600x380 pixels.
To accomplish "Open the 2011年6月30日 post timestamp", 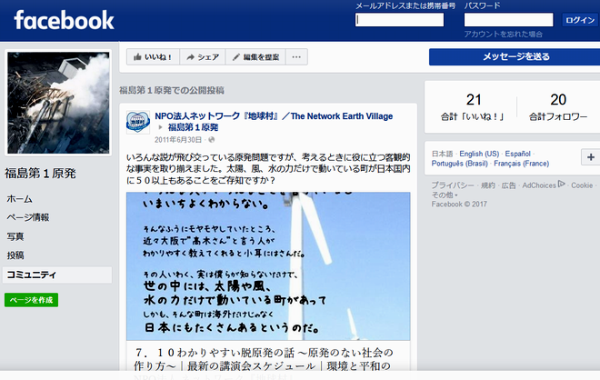I will pyautogui.click(x=178, y=140).
